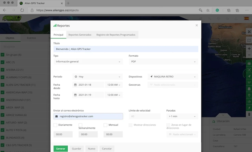Screen dimensions: 252x152
Task: Open Registro de Reportes Programados tab
Action: point(116,35)
